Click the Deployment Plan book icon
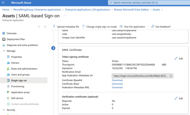Screen dimensions: 190x115 click(4, 39)
